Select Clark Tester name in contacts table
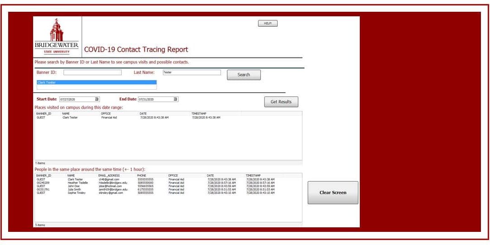Screen dimensions: 490x245 click(75, 179)
